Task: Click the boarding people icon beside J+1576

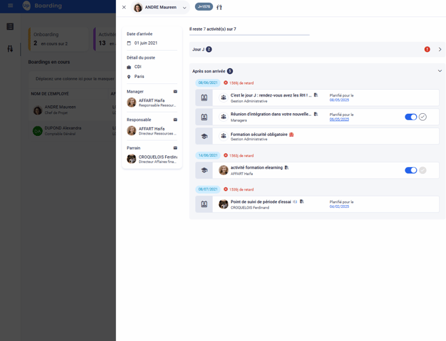Action: (219, 7)
